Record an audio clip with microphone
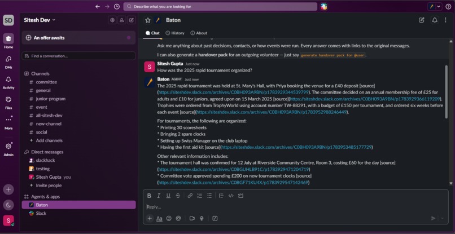The height and width of the screenshot is (234, 455). 202,218
